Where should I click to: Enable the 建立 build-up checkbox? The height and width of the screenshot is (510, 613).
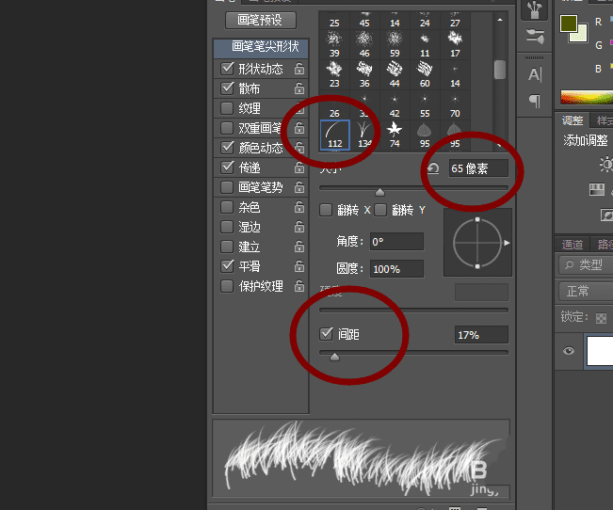coord(227,247)
